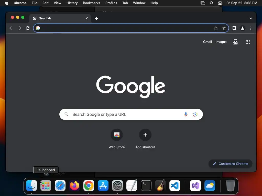Open the Profiles menu

coord(111,3)
